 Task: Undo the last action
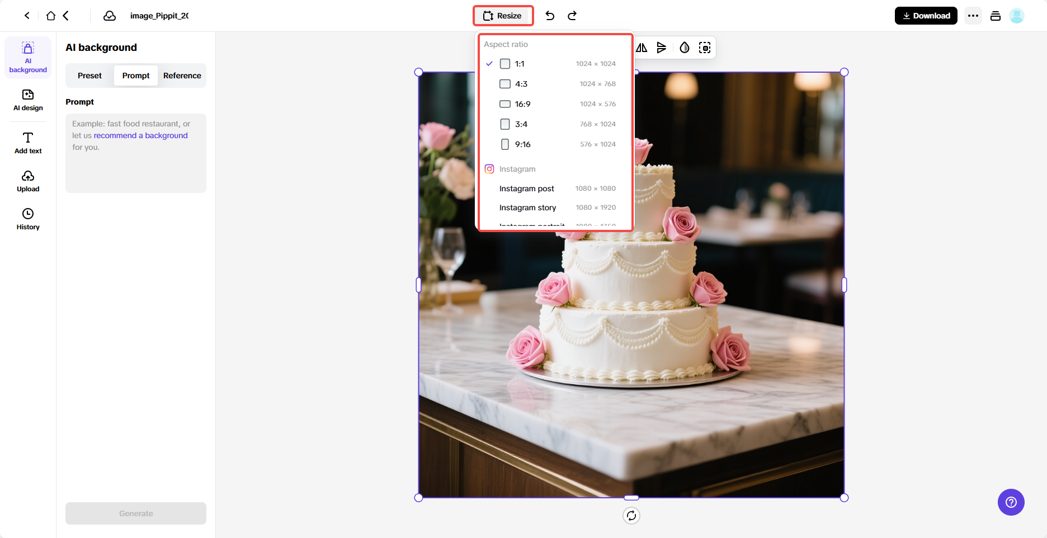coord(550,16)
